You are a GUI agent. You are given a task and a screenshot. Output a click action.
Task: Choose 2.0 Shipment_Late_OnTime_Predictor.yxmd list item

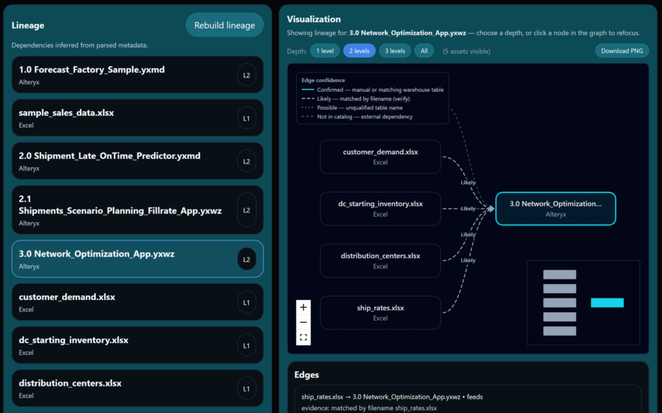coord(138,161)
